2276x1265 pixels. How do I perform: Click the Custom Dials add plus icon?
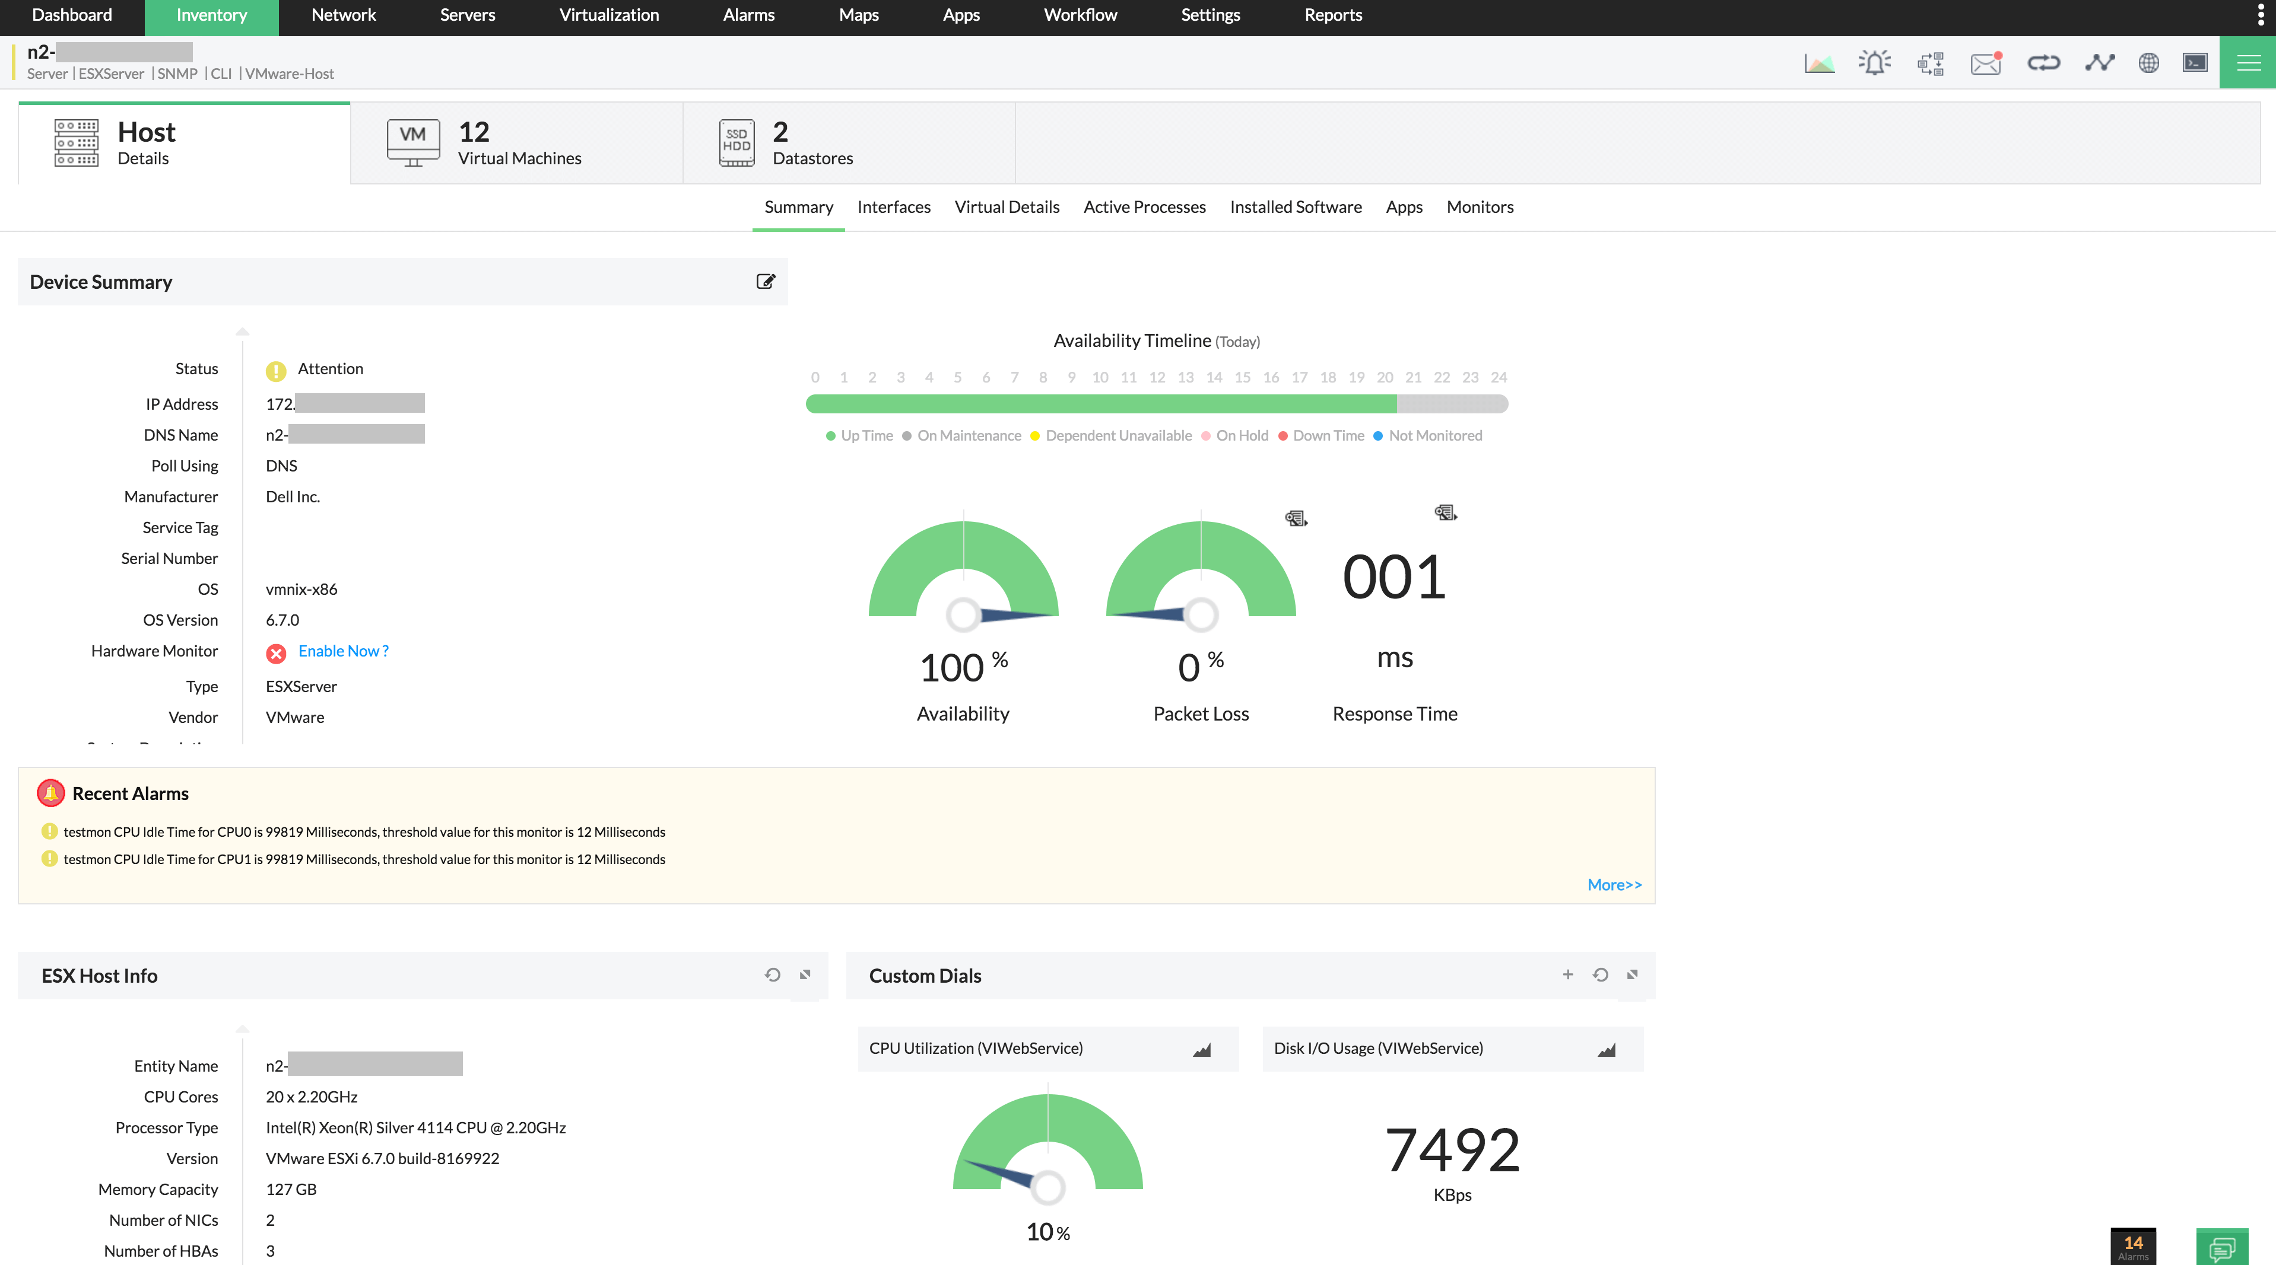(1568, 974)
